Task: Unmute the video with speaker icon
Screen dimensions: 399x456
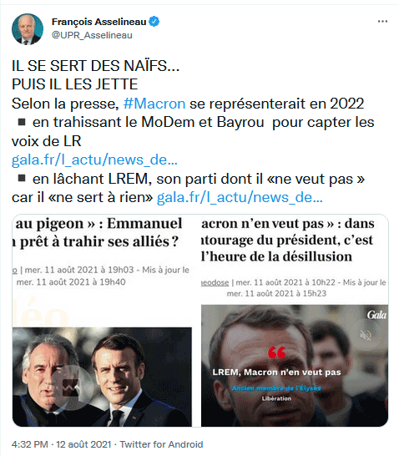Action: [366, 335]
